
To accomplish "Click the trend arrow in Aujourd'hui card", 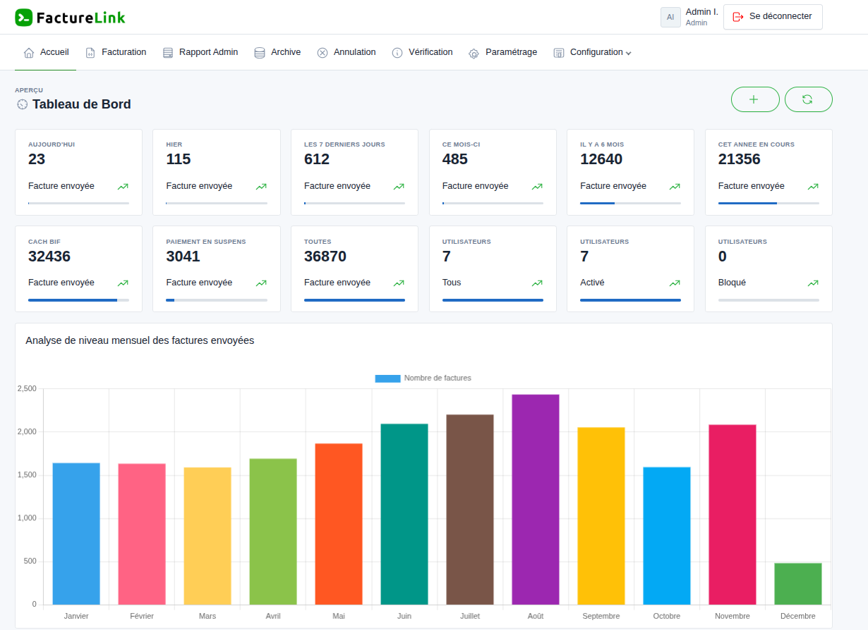I will (x=123, y=187).
